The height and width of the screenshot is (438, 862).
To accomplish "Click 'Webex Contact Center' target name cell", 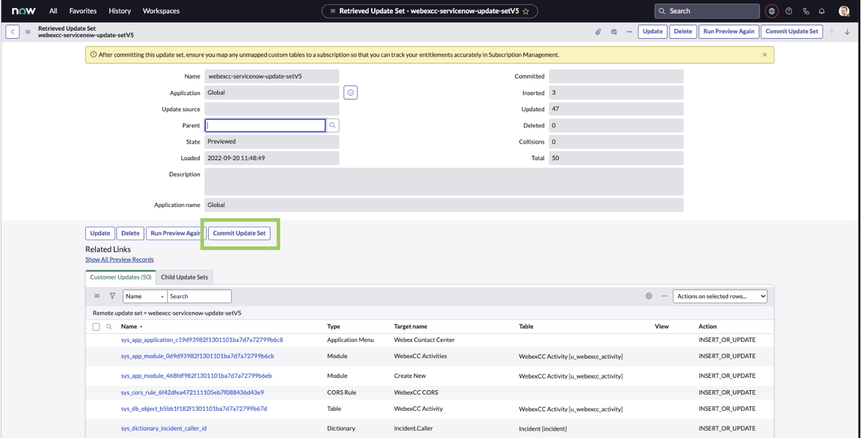I will pos(424,340).
